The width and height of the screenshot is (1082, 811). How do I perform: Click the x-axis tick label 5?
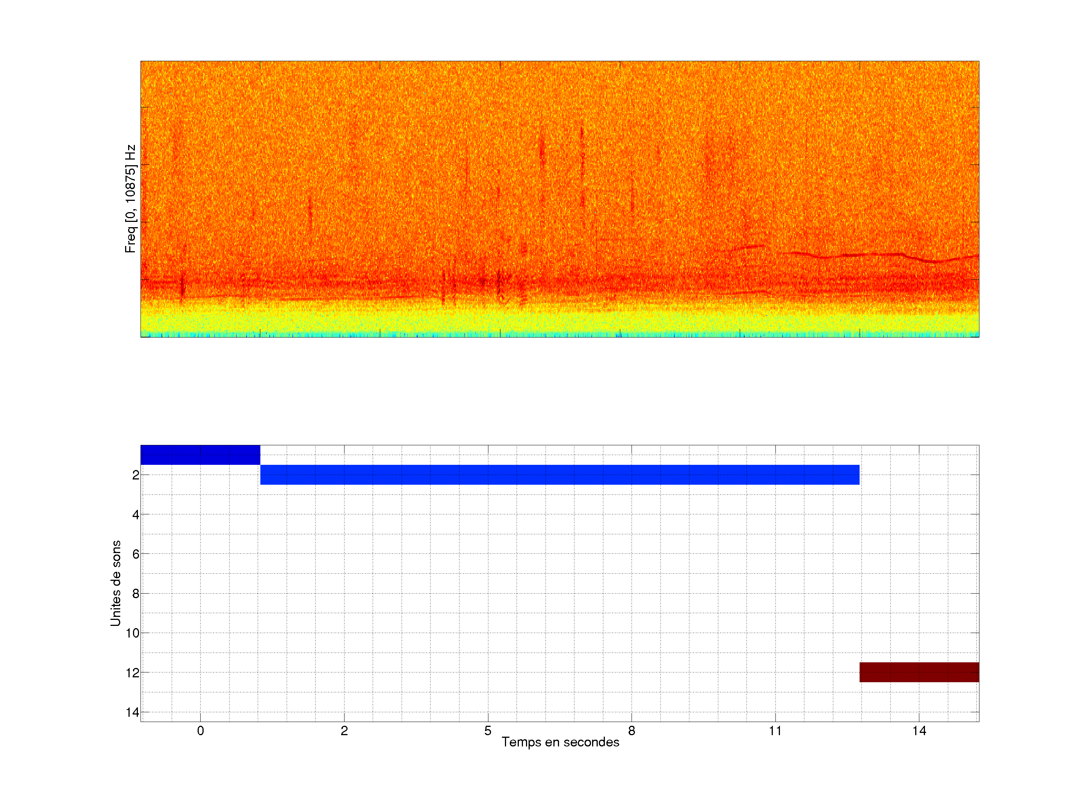tap(488, 731)
